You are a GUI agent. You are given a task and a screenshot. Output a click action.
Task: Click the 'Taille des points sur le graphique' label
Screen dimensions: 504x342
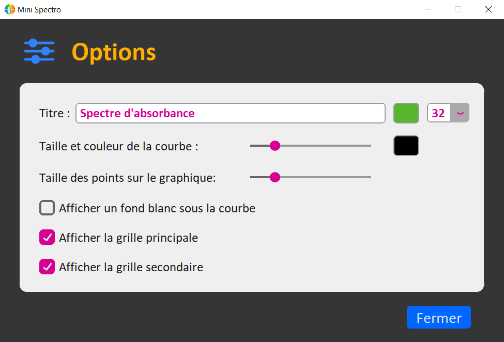(128, 178)
